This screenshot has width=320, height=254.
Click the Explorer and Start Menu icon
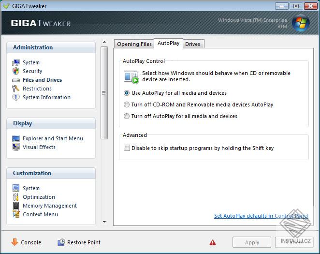click(16, 138)
